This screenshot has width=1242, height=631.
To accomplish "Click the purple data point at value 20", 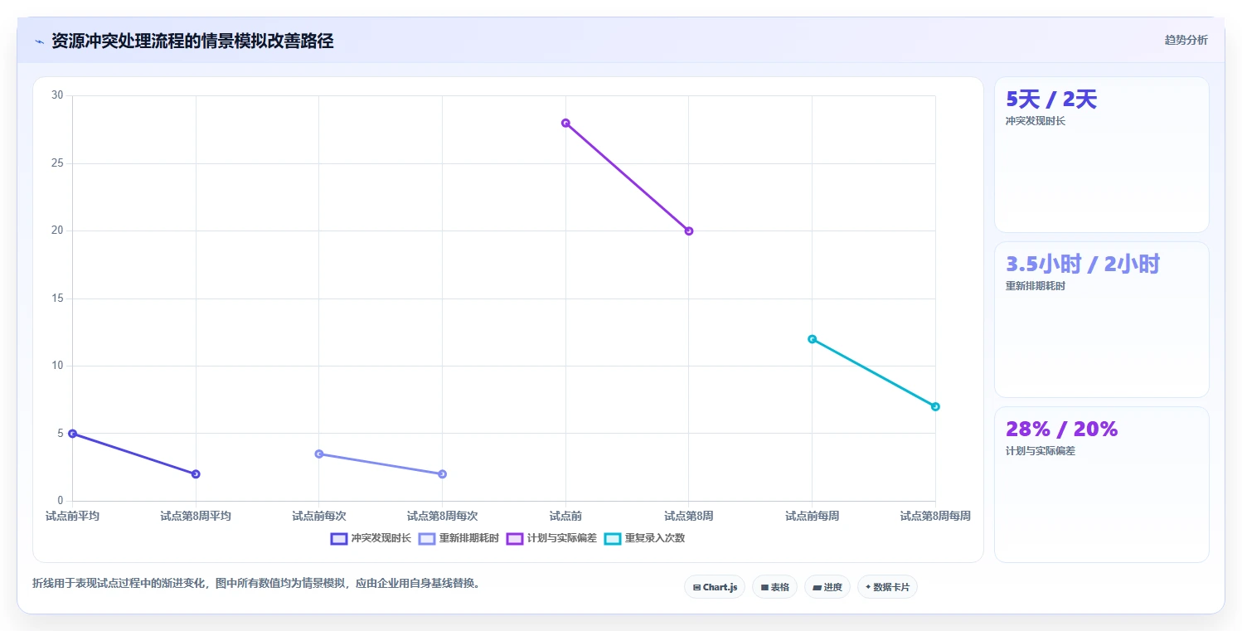I will 689,231.
